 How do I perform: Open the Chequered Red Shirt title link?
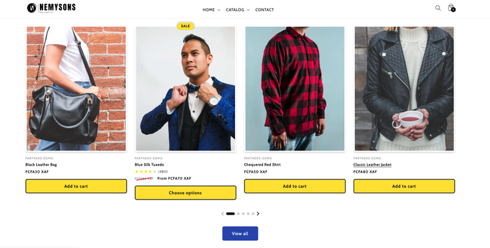point(262,165)
